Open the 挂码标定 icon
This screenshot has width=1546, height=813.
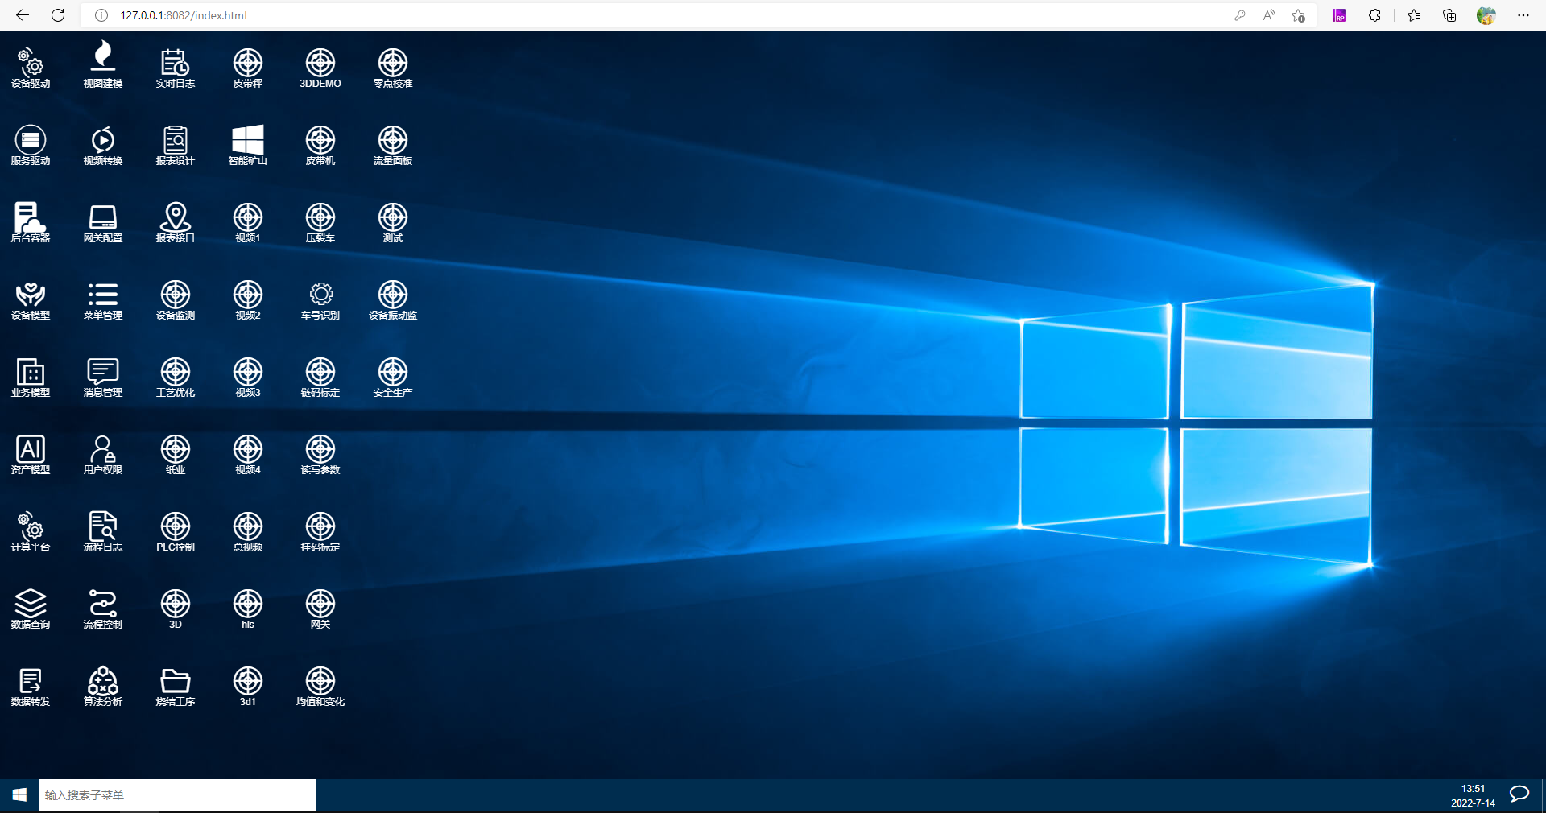[x=320, y=531]
